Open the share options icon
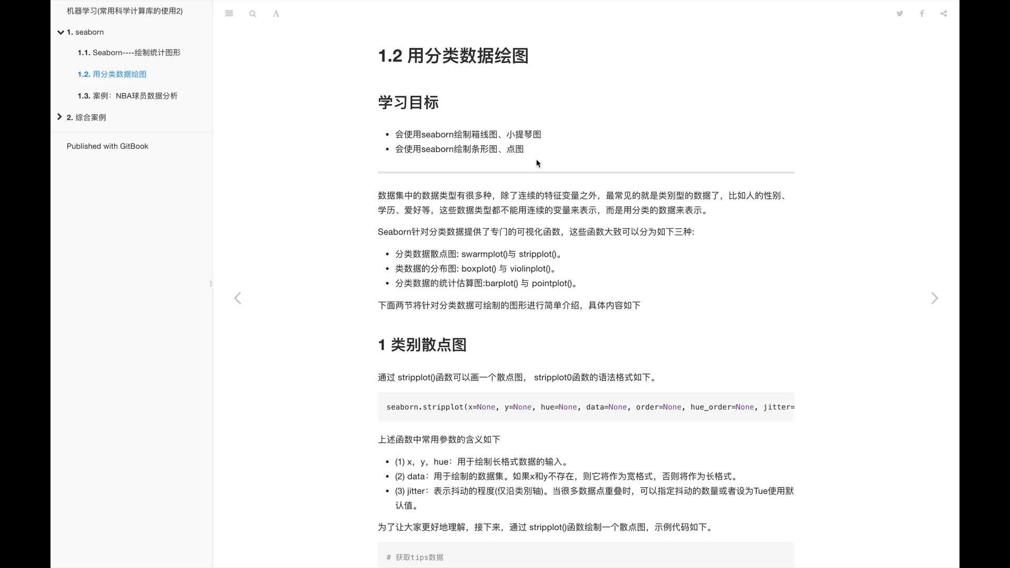Viewport: 1010px width, 568px height. pos(944,14)
